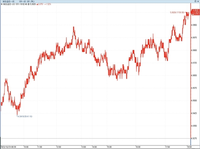Click the small black legend marker before the series name

(1, 4)
